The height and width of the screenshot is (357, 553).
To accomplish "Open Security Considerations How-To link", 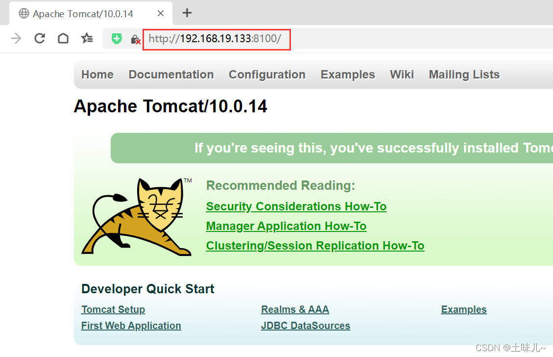I will click(x=296, y=206).
